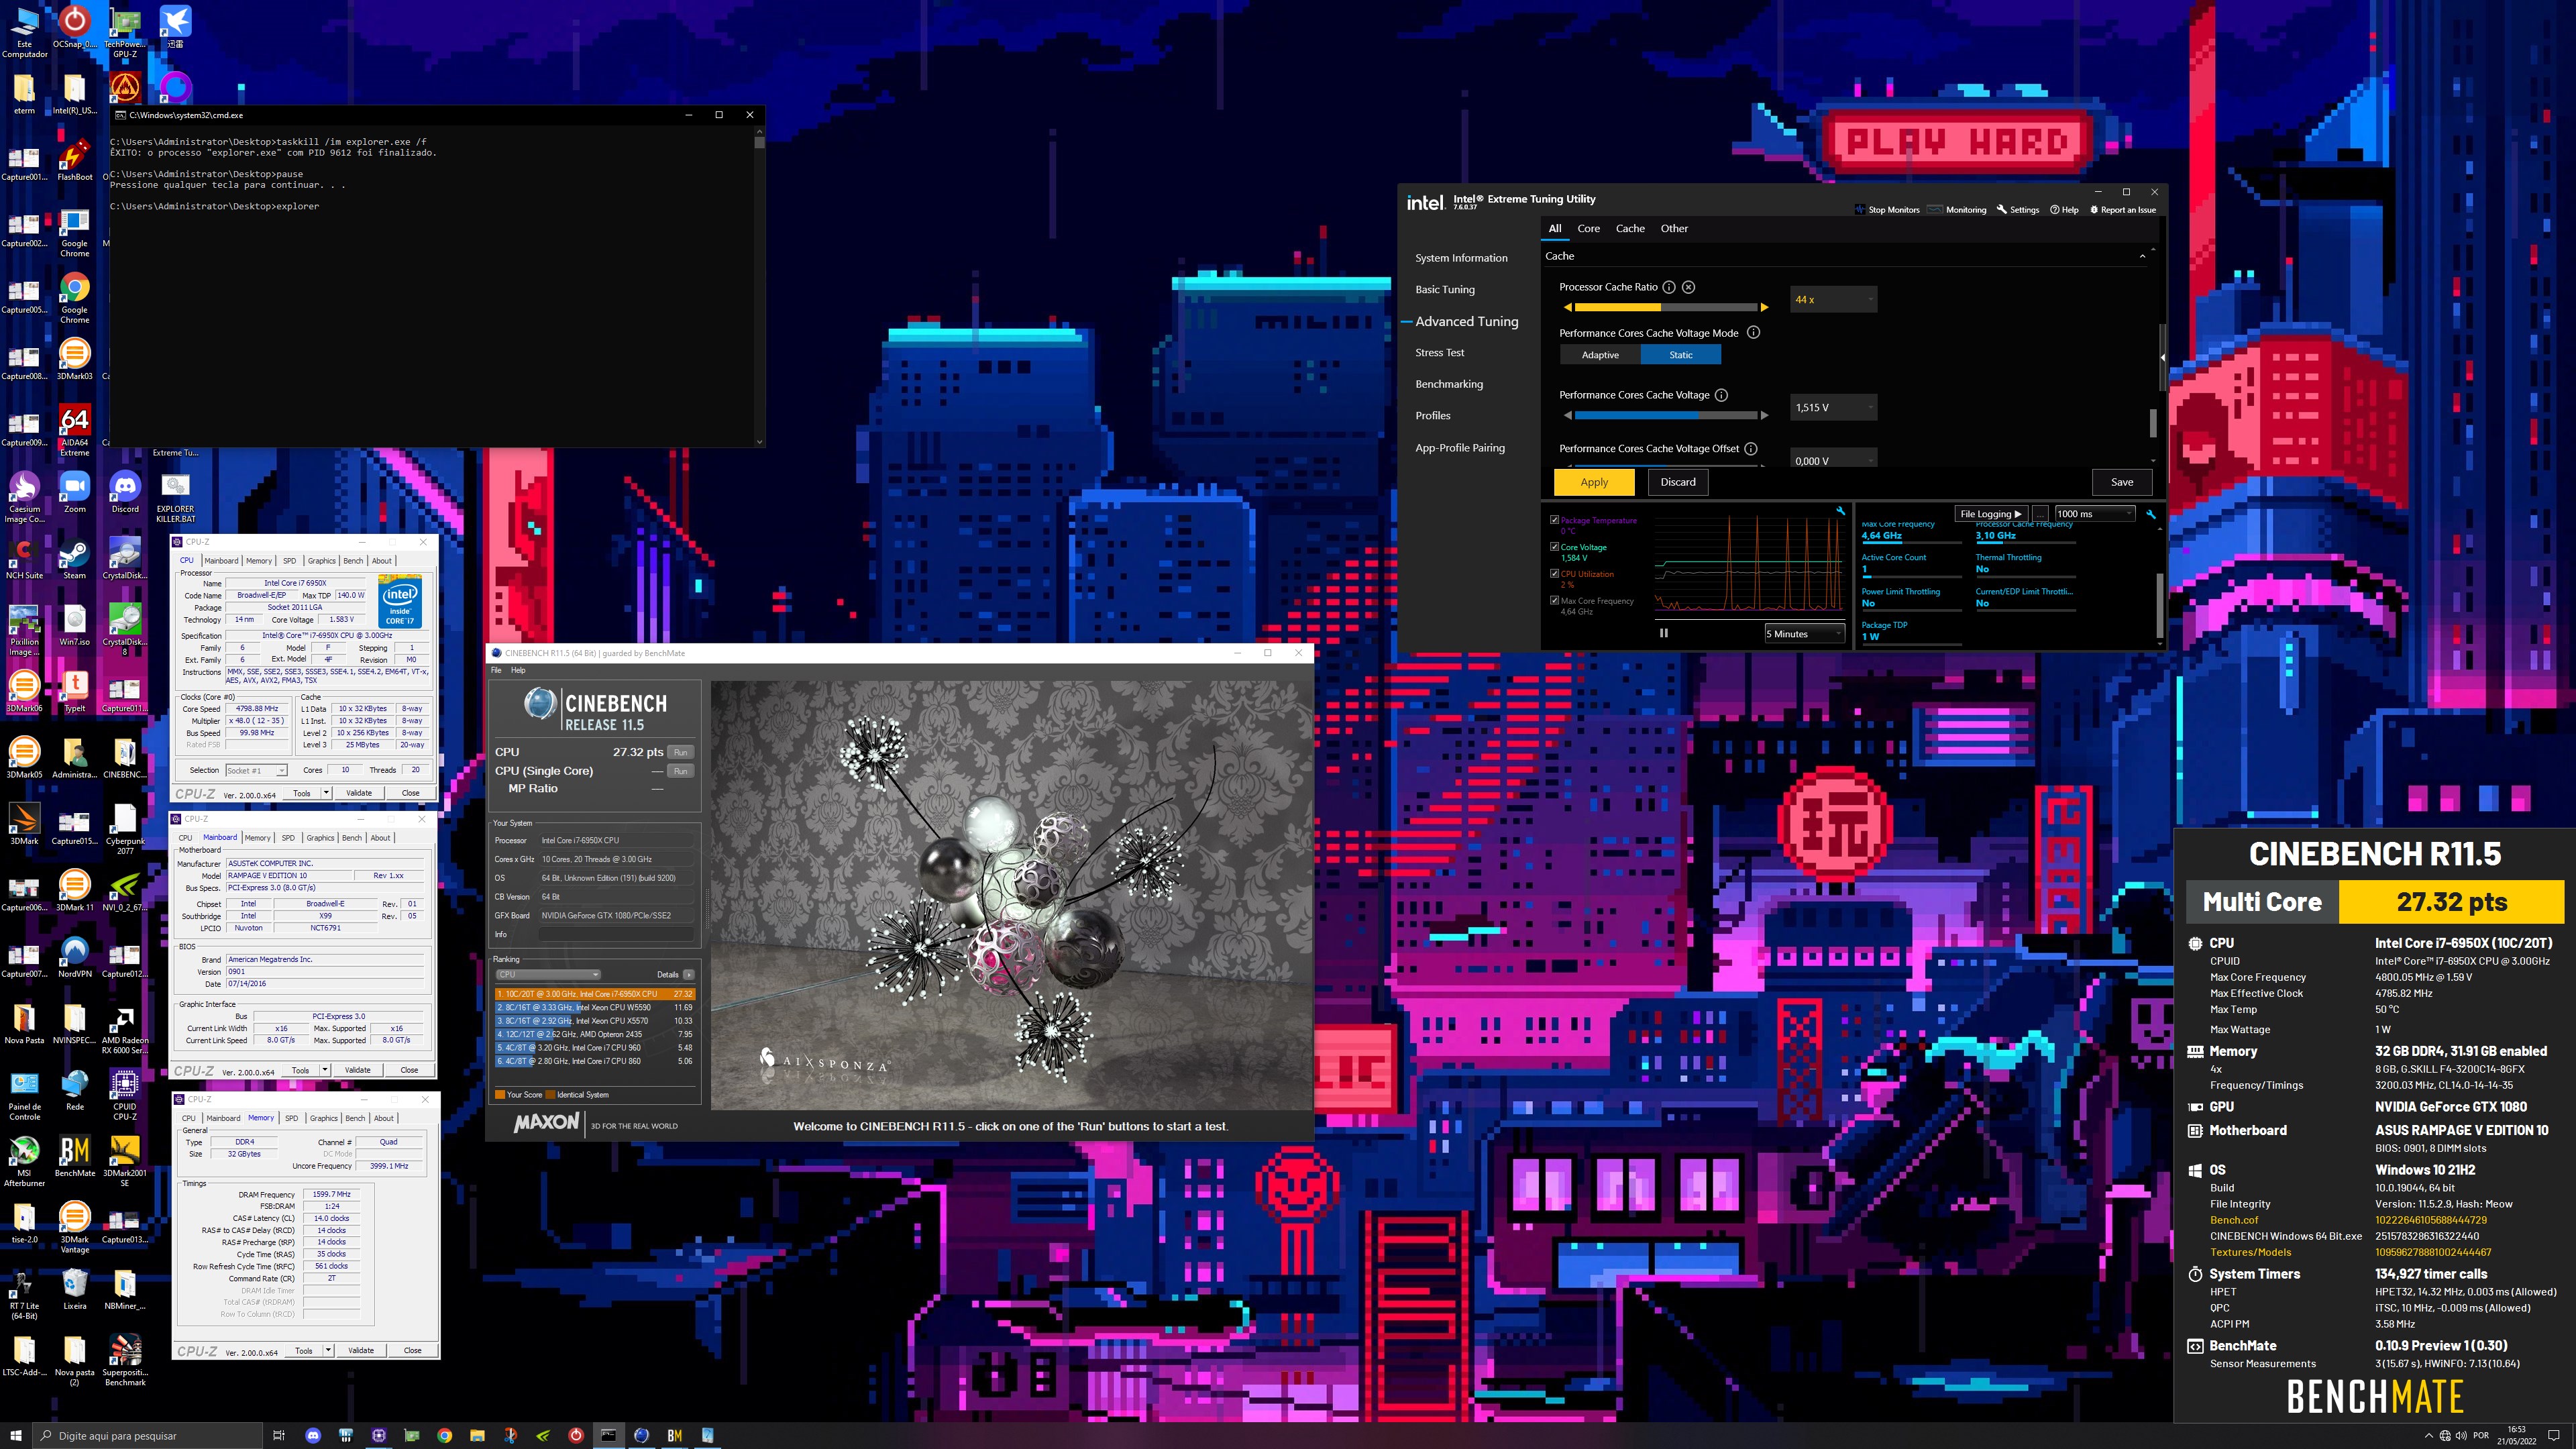Open Steam desktop shortcut
The width and height of the screenshot is (2576, 1449).
coord(74,558)
